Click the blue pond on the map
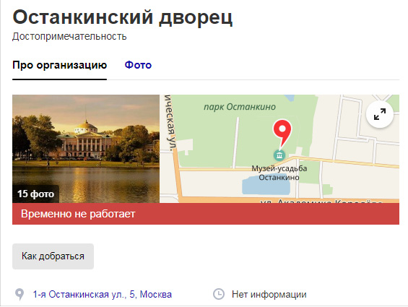The height and width of the screenshot is (307, 408). tap(266, 184)
